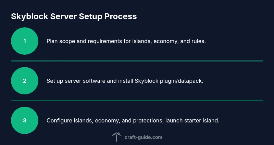Click the pickaxe logo icon
The height and width of the screenshot is (145, 274).
click(x=116, y=137)
